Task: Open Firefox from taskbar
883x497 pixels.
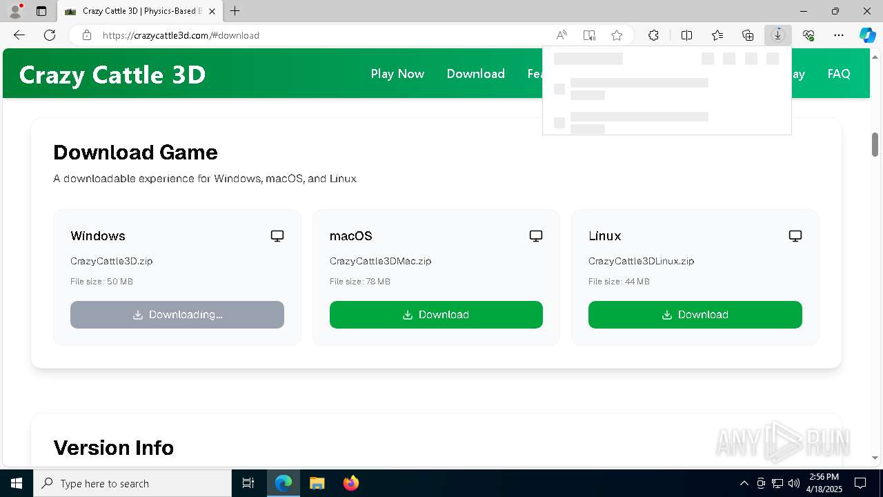Action: (x=350, y=483)
